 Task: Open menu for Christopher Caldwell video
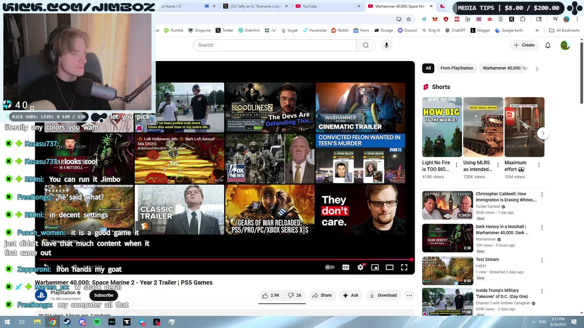point(542,195)
